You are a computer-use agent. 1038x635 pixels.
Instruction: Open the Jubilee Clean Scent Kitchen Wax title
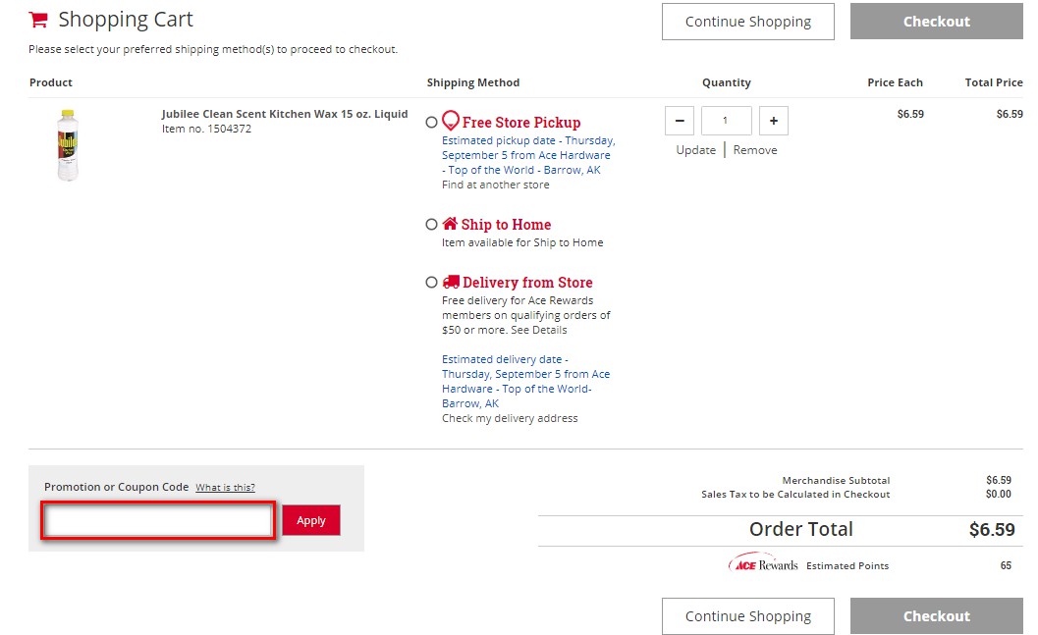pyautogui.click(x=285, y=114)
